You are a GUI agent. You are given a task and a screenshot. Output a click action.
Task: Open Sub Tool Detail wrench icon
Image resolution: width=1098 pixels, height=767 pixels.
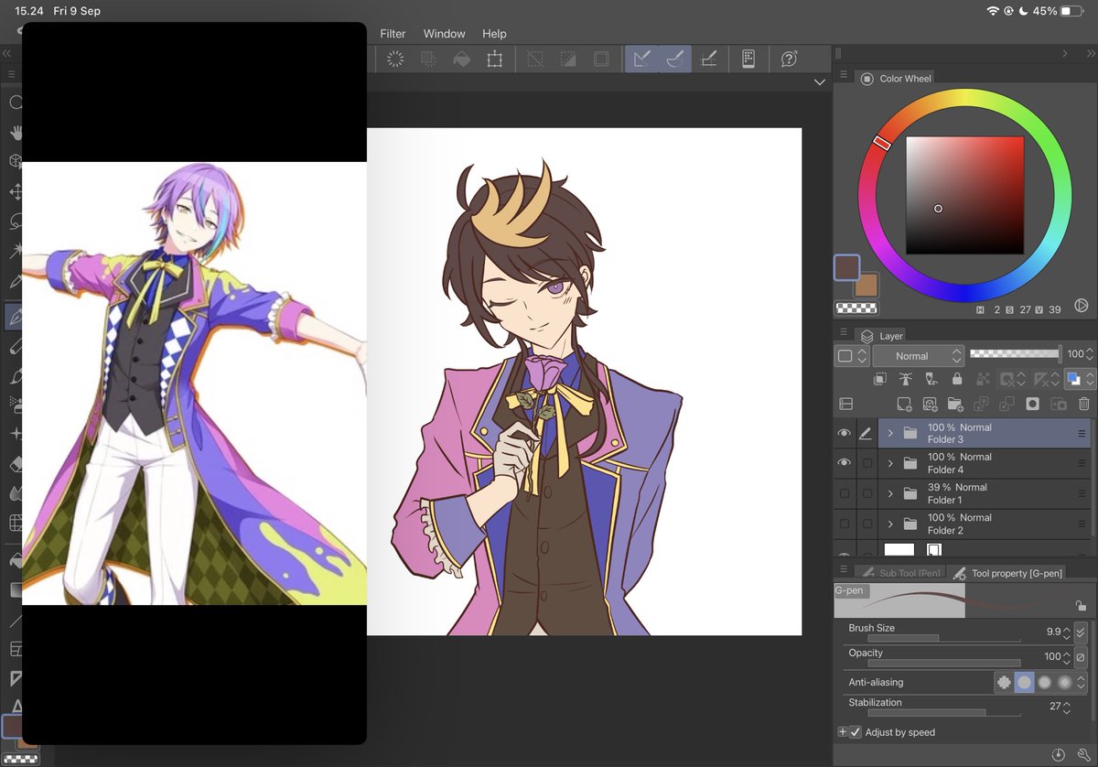(1083, 755)
